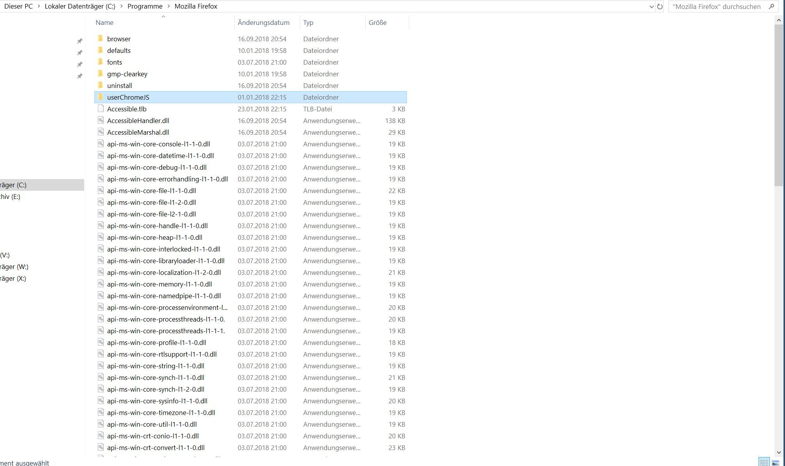Screen dimensions: 785x466
Task: Select the drive (C:) in navigation pane
Action: [x=14, y=185]
